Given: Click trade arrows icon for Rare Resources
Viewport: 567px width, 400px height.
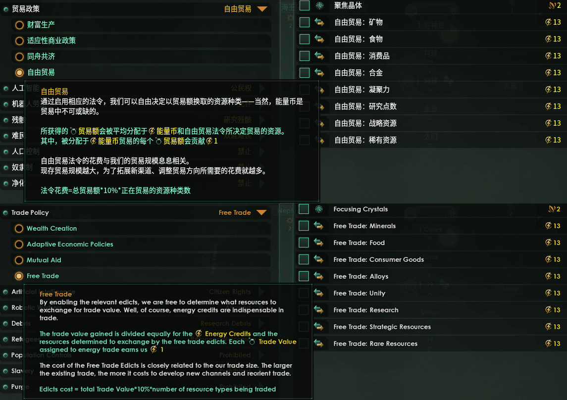Looking at the screenshot, I should pyautogui.click(x=318, y=343).
